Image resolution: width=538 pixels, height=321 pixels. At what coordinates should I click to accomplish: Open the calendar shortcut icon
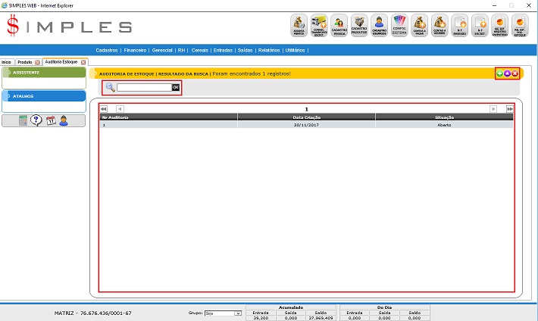click(50, 120)
